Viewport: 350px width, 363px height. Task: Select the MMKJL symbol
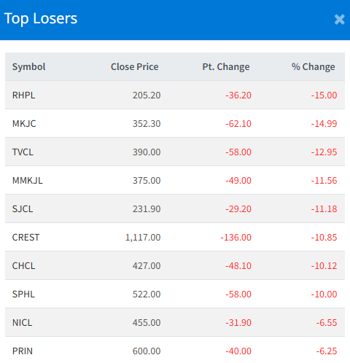(28, 181)
